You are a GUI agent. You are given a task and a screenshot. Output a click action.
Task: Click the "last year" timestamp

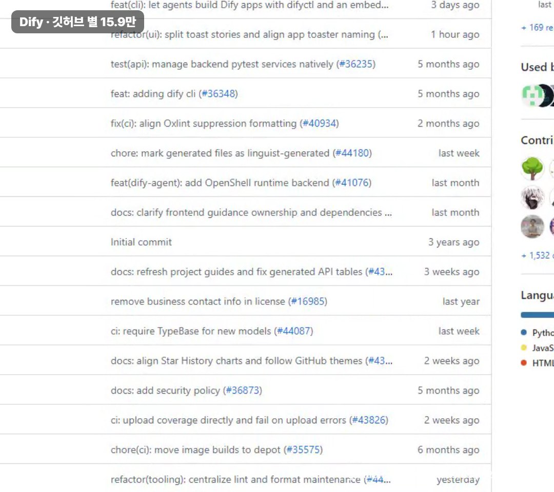(461, 301)
